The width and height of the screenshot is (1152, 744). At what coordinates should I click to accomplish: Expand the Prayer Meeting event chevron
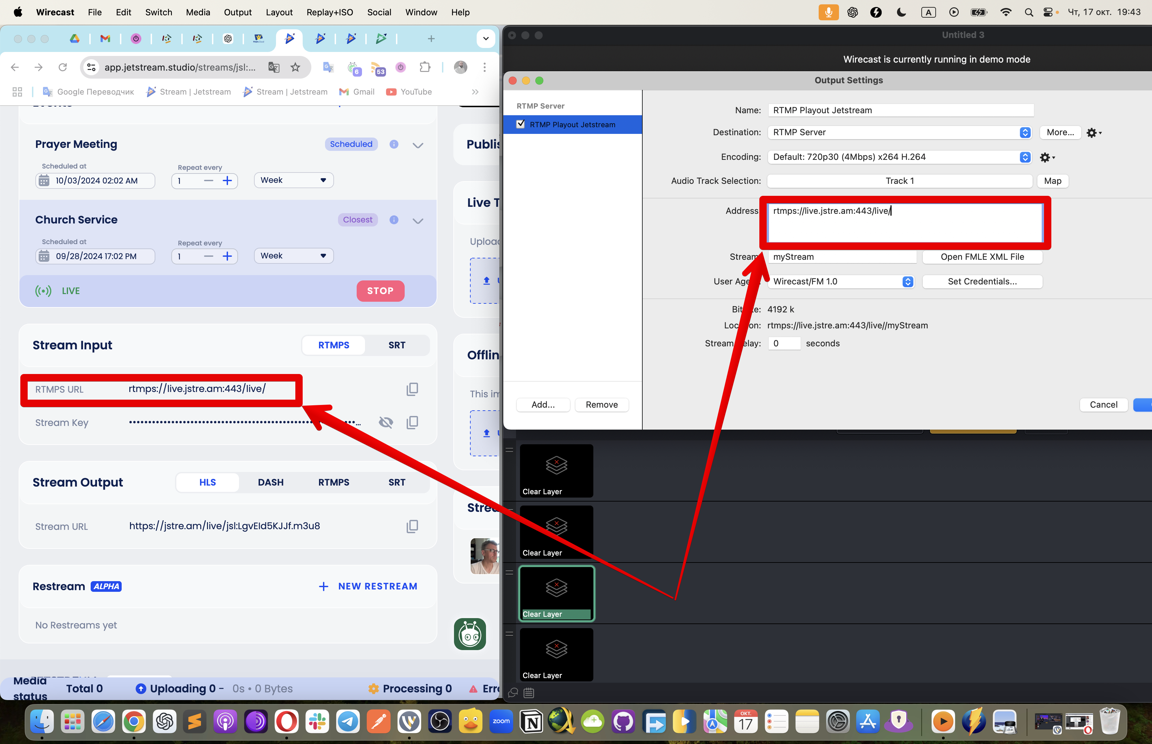coord(418,145)
